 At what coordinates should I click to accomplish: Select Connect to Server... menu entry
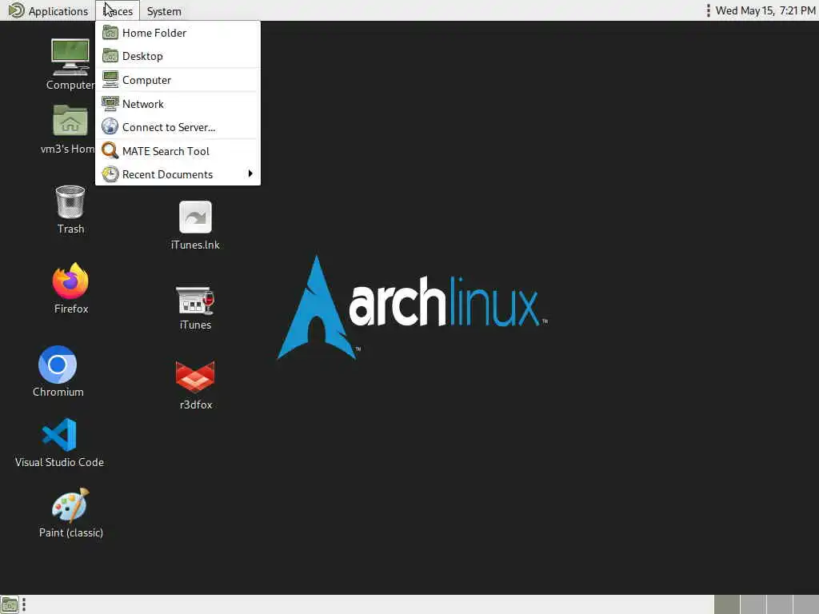pyautogui.click(x=178, y=127)
